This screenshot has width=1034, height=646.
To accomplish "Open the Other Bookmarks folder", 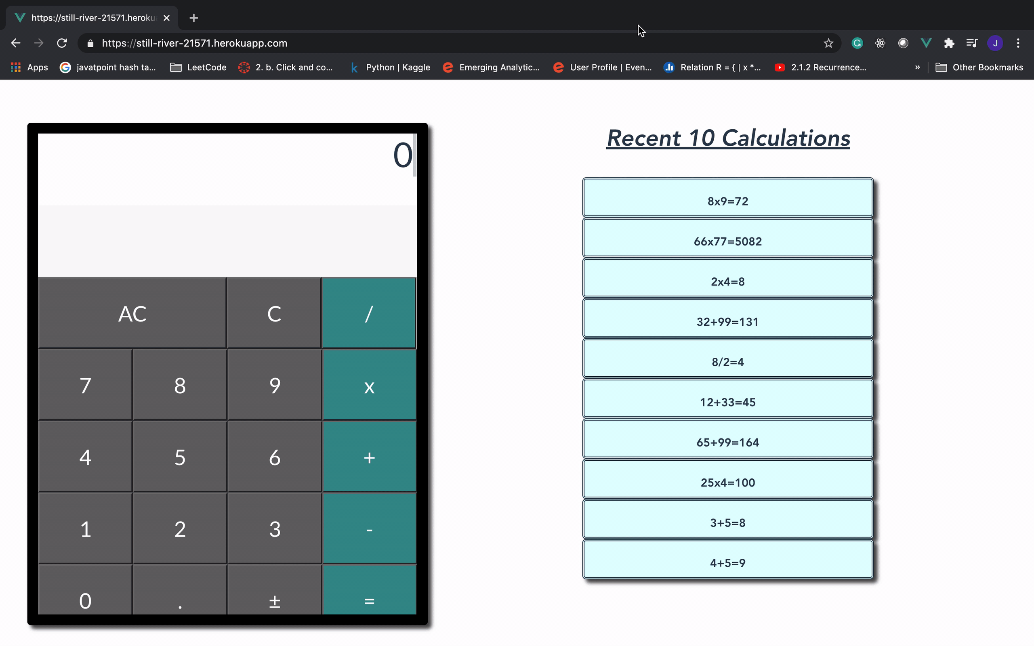I will pyautogui.click(x=979, y=67).
